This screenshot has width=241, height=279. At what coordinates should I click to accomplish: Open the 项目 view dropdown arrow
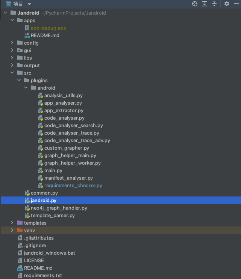tap(29, 4)
